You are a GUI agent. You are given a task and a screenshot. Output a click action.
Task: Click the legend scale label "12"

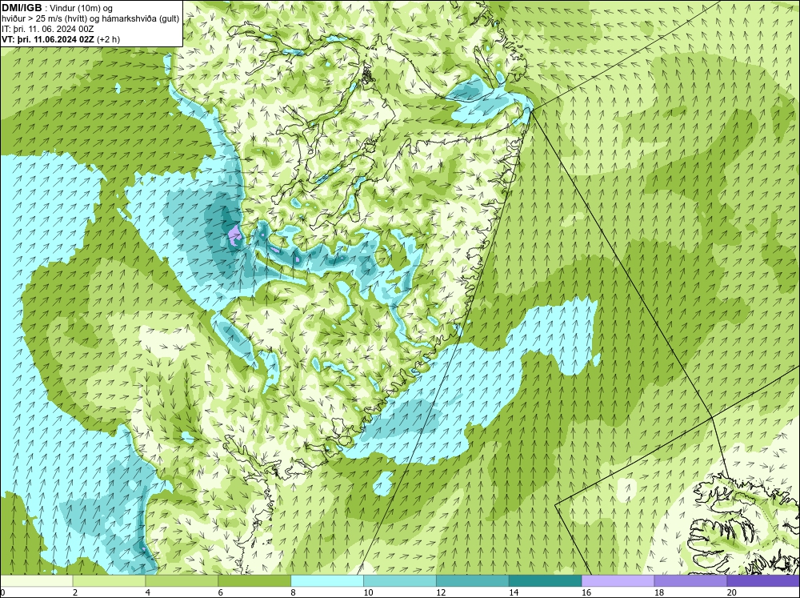point(441,592)
